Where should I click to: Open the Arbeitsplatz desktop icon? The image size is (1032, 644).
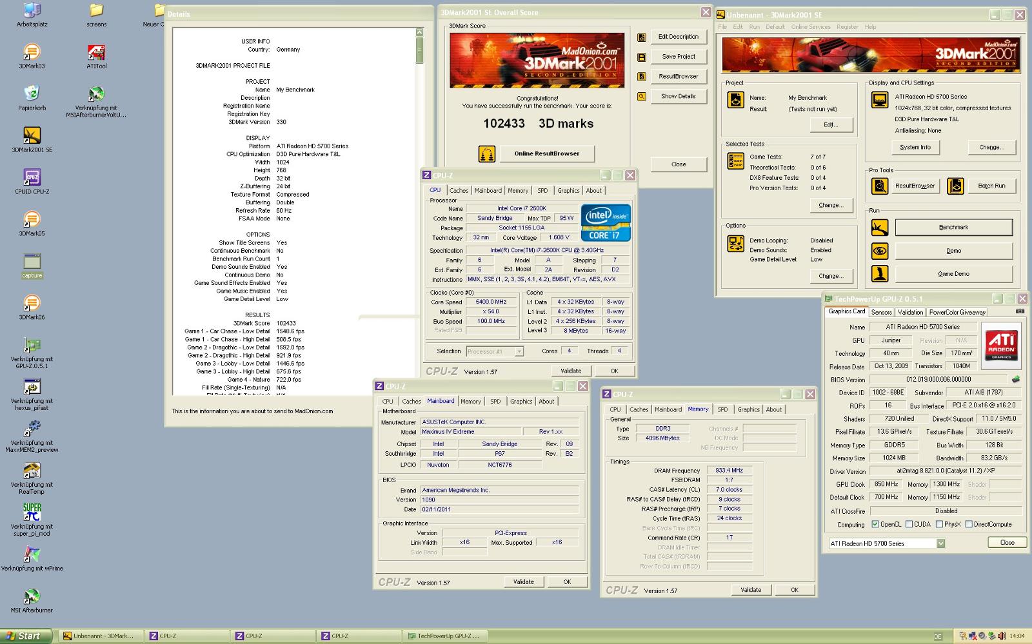[32, 11]
